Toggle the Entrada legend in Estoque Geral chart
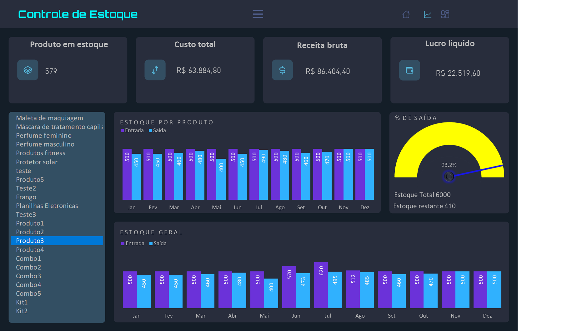This screenshot has width=567, height=331. [133, 243]
